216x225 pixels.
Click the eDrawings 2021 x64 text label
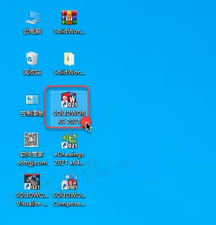(69, 158)
